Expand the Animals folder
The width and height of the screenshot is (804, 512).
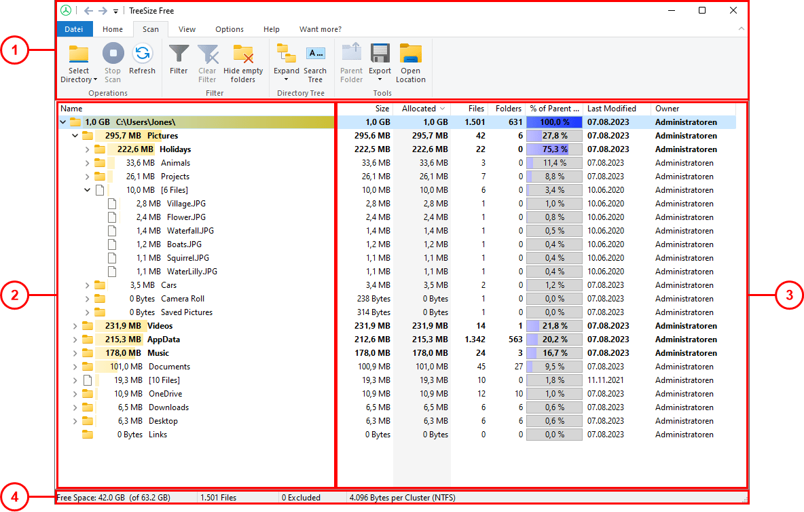87,163
